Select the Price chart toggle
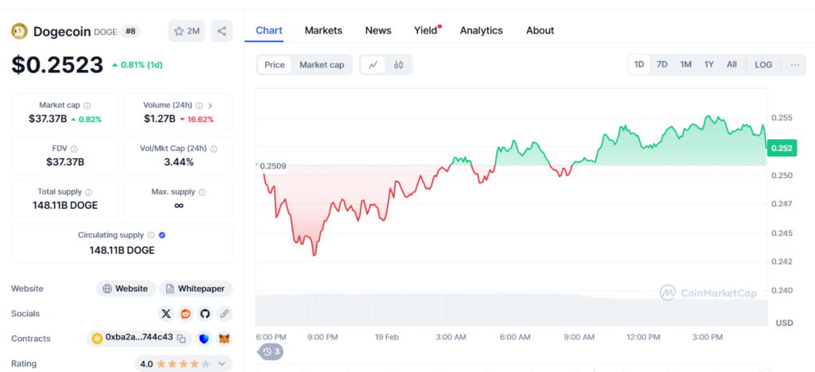The height and width of the screenshot is (372, 815). click(275, 65)
